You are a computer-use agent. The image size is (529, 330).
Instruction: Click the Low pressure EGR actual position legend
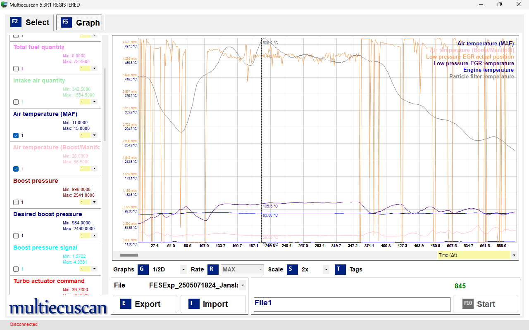click(x=470, y=57)
